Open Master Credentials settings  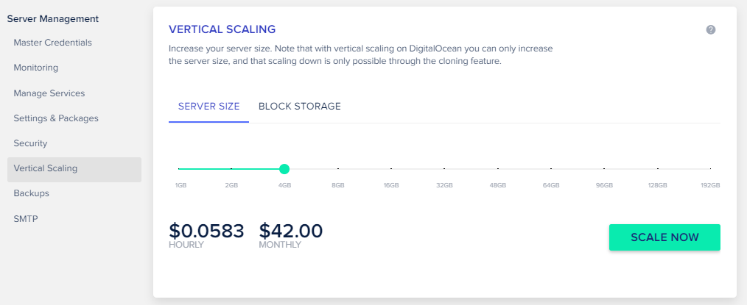52,43
